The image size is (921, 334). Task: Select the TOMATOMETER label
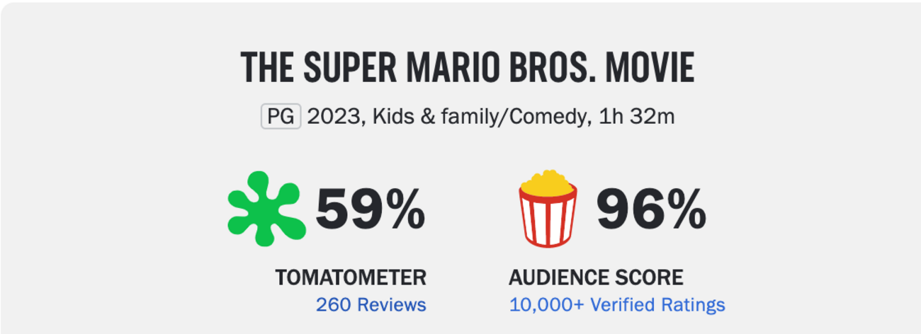coord(351,277)
